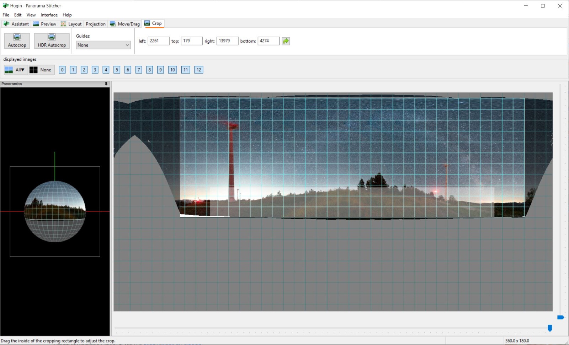Click inside the crop rectangle on panorama
569x345 pixels.
352,157
